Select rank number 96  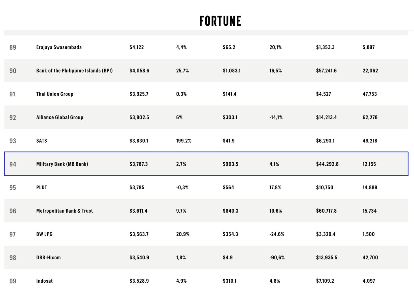[x=13, y=211]
